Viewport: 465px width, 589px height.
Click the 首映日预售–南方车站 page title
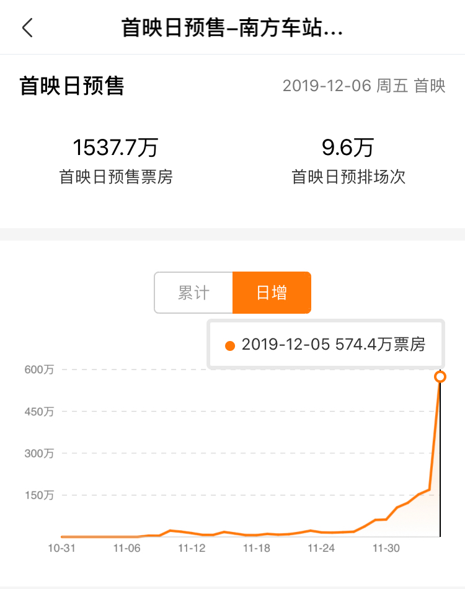(232, 28)
